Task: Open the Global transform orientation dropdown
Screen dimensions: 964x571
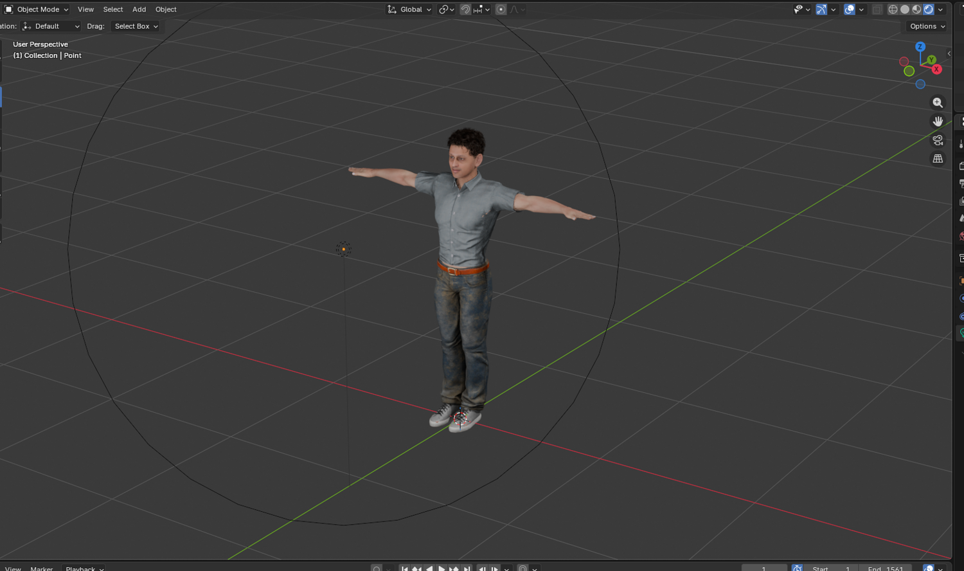Action: pyautogui.click(x=409, y=10)
